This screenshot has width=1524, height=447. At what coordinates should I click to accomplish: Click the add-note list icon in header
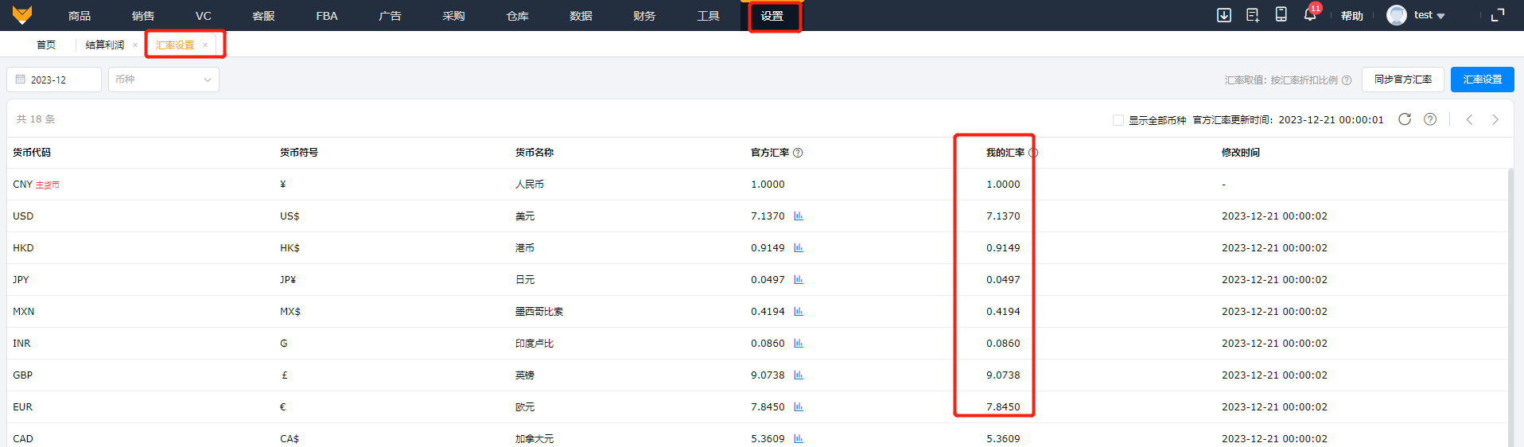pos(1253,15)
